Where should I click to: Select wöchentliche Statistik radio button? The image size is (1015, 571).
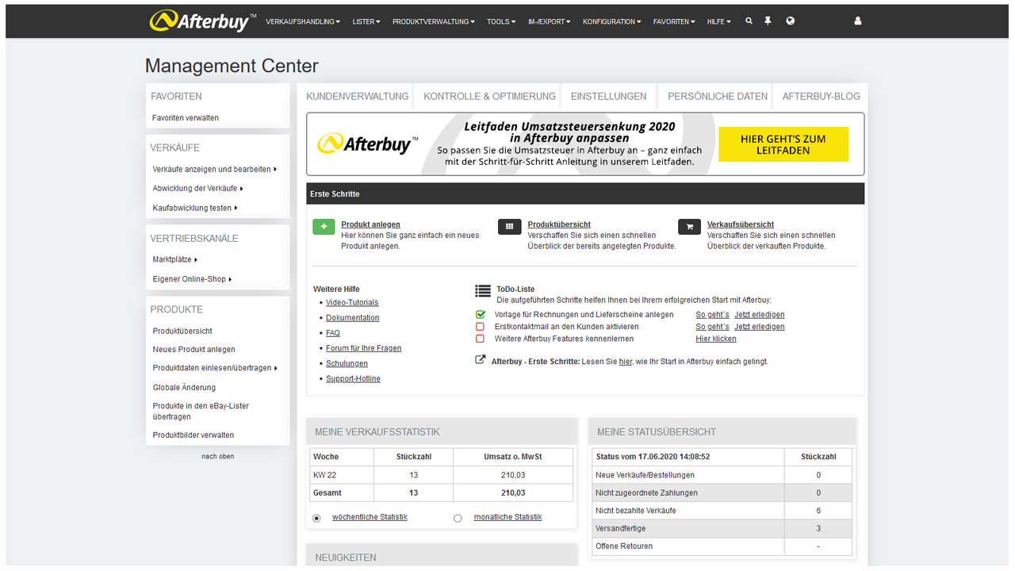[x=317, y=518]
